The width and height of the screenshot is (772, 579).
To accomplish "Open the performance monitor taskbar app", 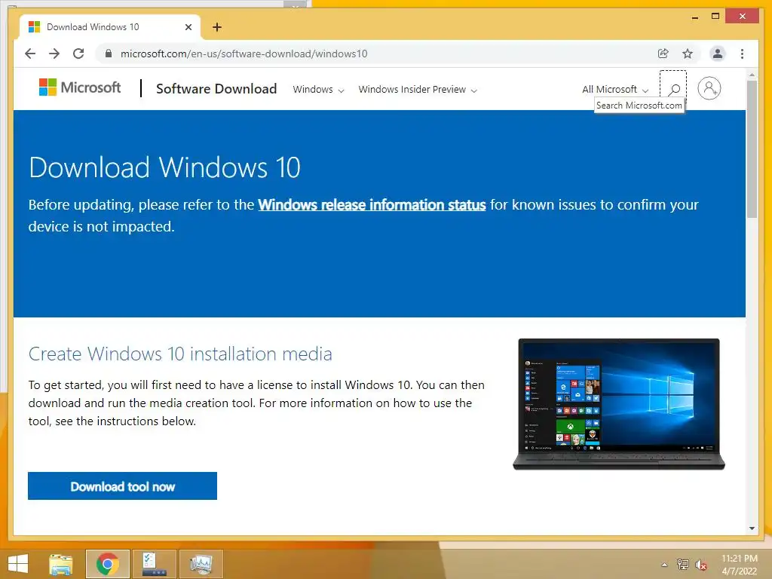I will point(201,564).
